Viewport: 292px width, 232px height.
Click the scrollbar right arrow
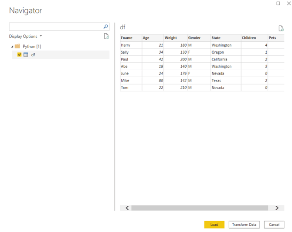[x=277, y=208]
